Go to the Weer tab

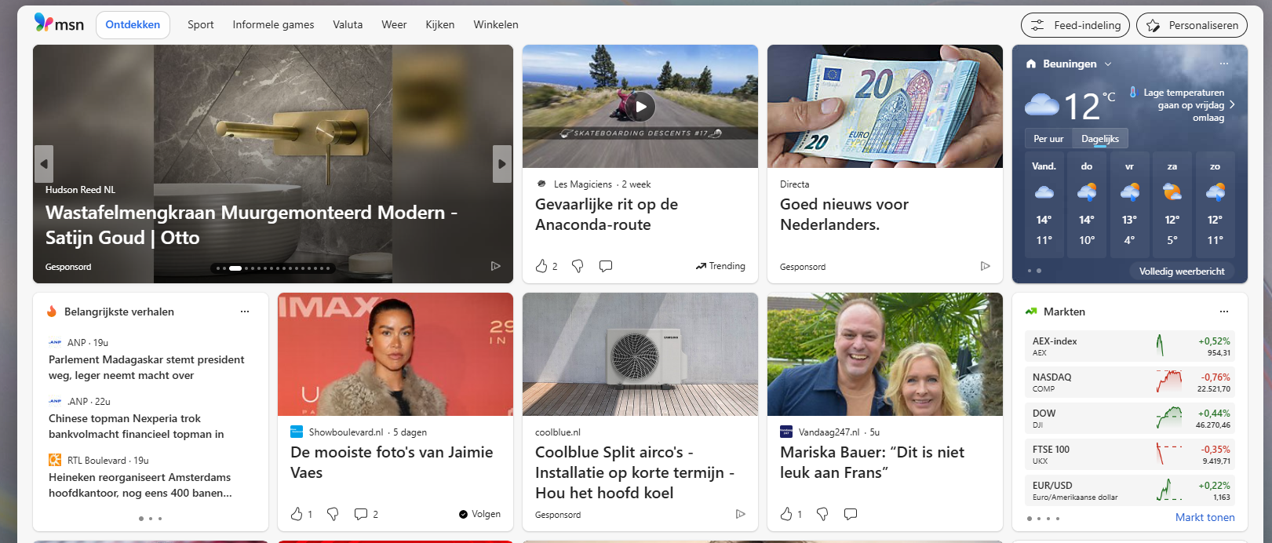click(x=394, y=25)
